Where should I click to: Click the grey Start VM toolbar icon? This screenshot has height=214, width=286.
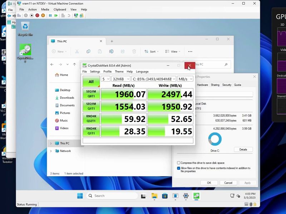click(26, 15)
